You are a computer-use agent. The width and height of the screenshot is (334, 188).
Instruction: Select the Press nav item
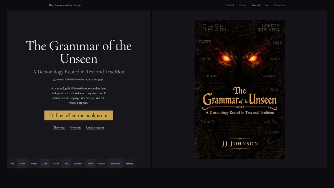(267, 5)
